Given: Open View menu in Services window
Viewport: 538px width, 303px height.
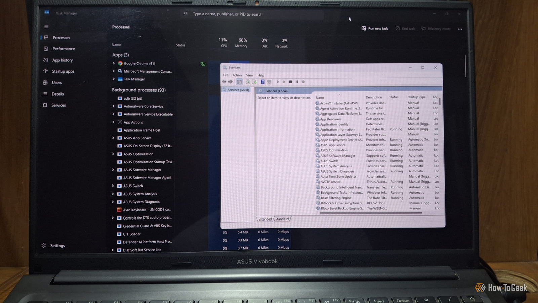Looking at the screenshot, I should (x=249, y=75).
